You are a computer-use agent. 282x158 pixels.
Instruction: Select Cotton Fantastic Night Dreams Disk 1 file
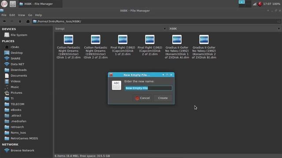(x=69, y=47)
